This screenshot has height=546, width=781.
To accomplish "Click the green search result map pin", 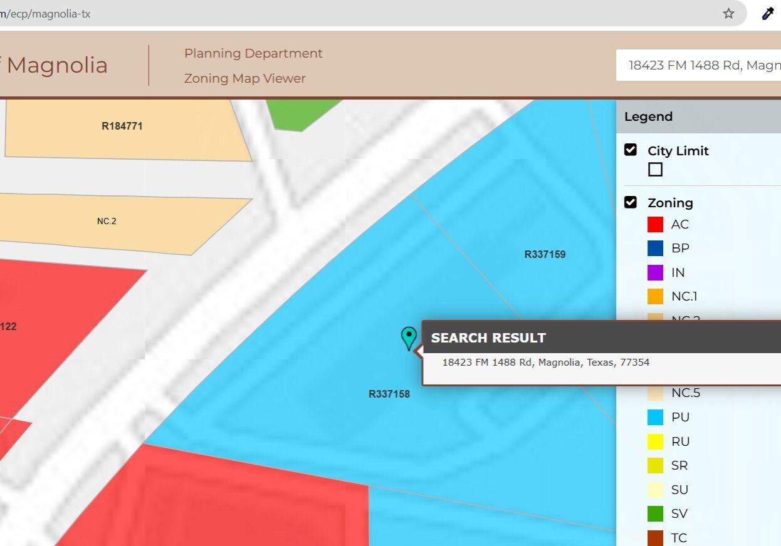I will tap(409, 338).
